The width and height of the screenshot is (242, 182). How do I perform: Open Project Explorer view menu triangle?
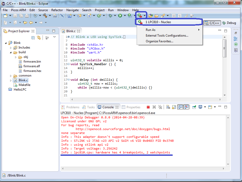tap(54, 37)
